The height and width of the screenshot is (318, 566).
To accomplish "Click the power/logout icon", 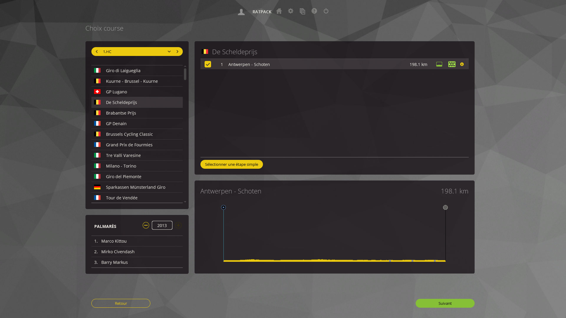I will pyautogui.click(x=326, y=11).
